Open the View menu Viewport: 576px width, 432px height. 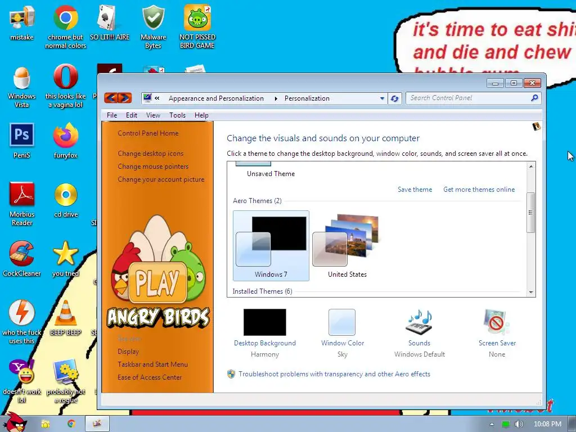pyautogui.click(x=153, y=115)
